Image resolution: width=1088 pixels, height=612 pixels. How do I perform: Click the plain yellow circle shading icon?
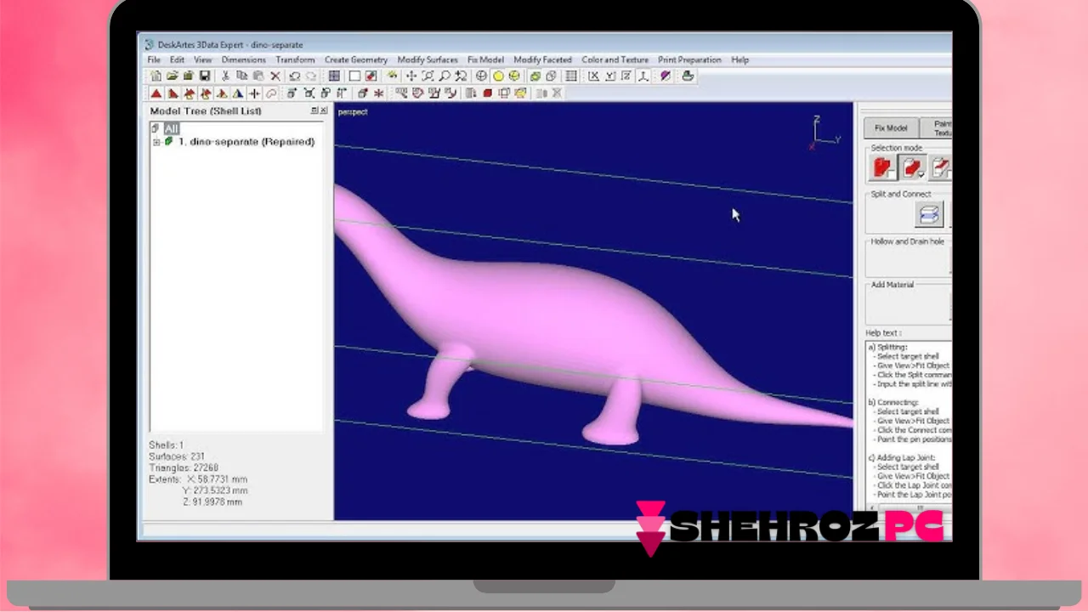click(x=498, y=76)
